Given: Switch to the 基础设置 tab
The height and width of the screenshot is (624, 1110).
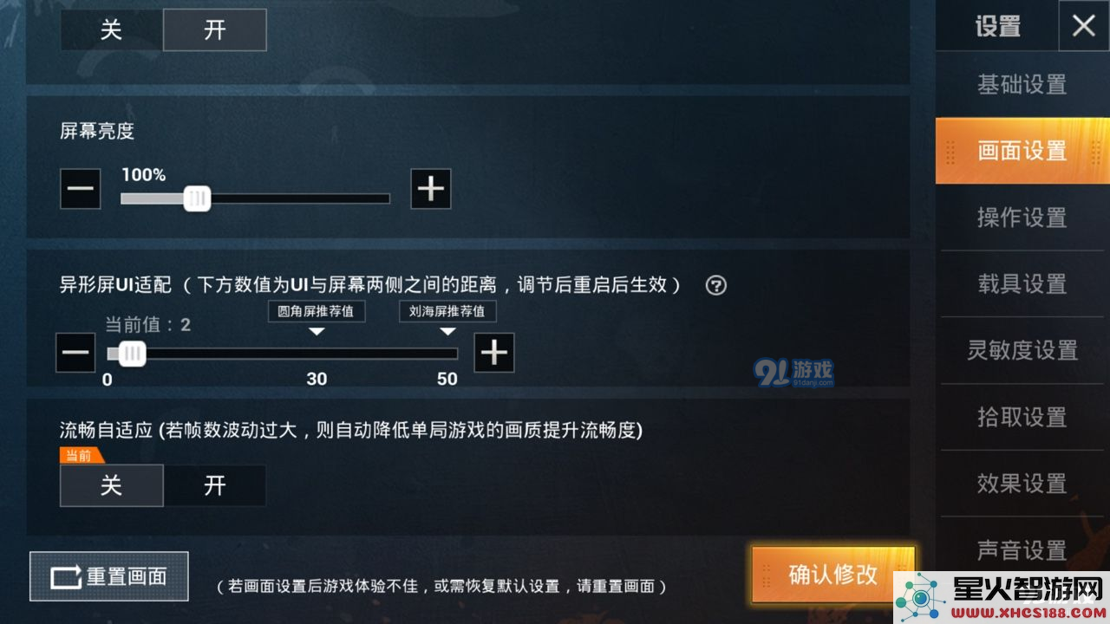Looking at the screenshot, I should tap(1022, 85).
